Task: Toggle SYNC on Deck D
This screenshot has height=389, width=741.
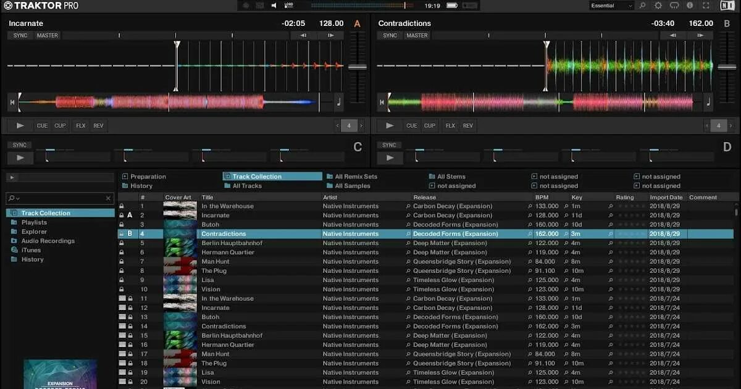Action: point(389,145)
